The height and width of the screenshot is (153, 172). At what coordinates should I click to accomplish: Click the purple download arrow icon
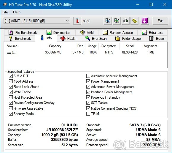(x=145, y=21)
